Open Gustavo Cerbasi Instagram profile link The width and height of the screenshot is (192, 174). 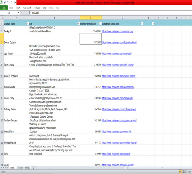coord(119,120)
